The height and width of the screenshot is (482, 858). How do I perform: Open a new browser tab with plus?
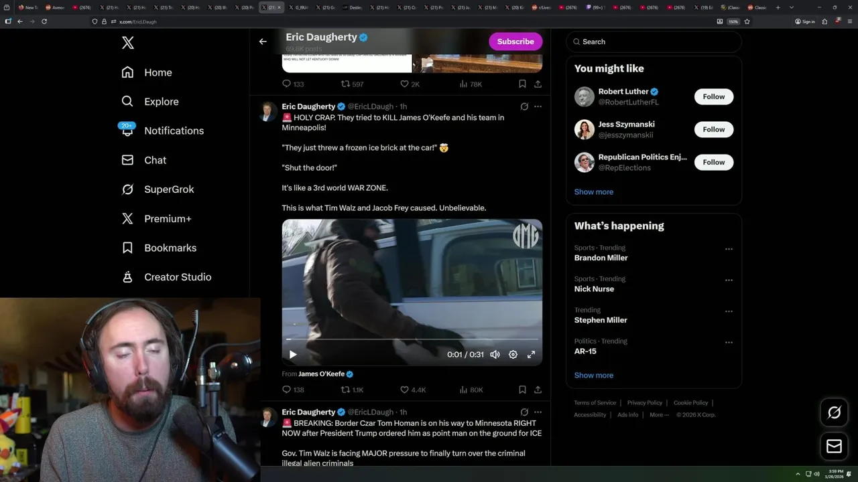(778, 7)
